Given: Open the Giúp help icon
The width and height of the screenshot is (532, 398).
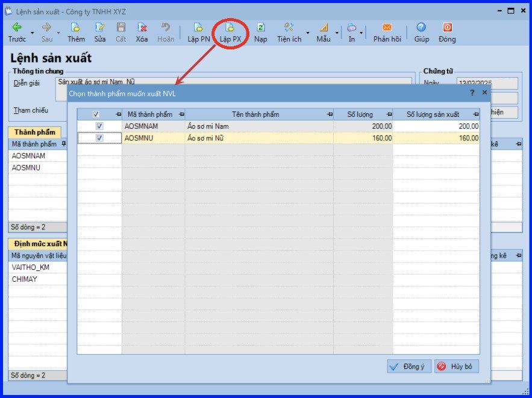Looking at the screenshot, I should click(x=421, y=28).
